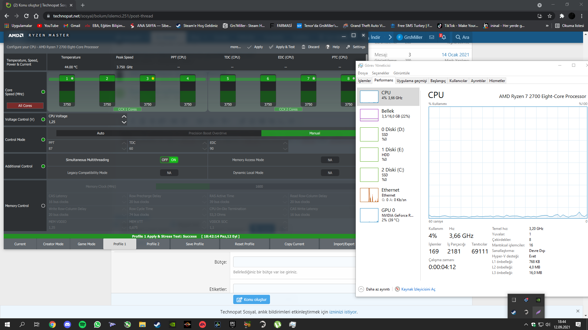This screenshot has height=330, width=588.
Task: Toggle the Voltage Control enable circle
Action: pyautogui.click(x=43, y=119)
